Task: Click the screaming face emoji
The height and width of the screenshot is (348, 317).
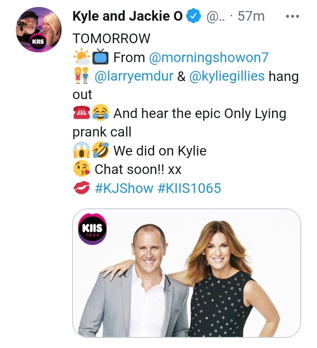Action: [81, 151]
